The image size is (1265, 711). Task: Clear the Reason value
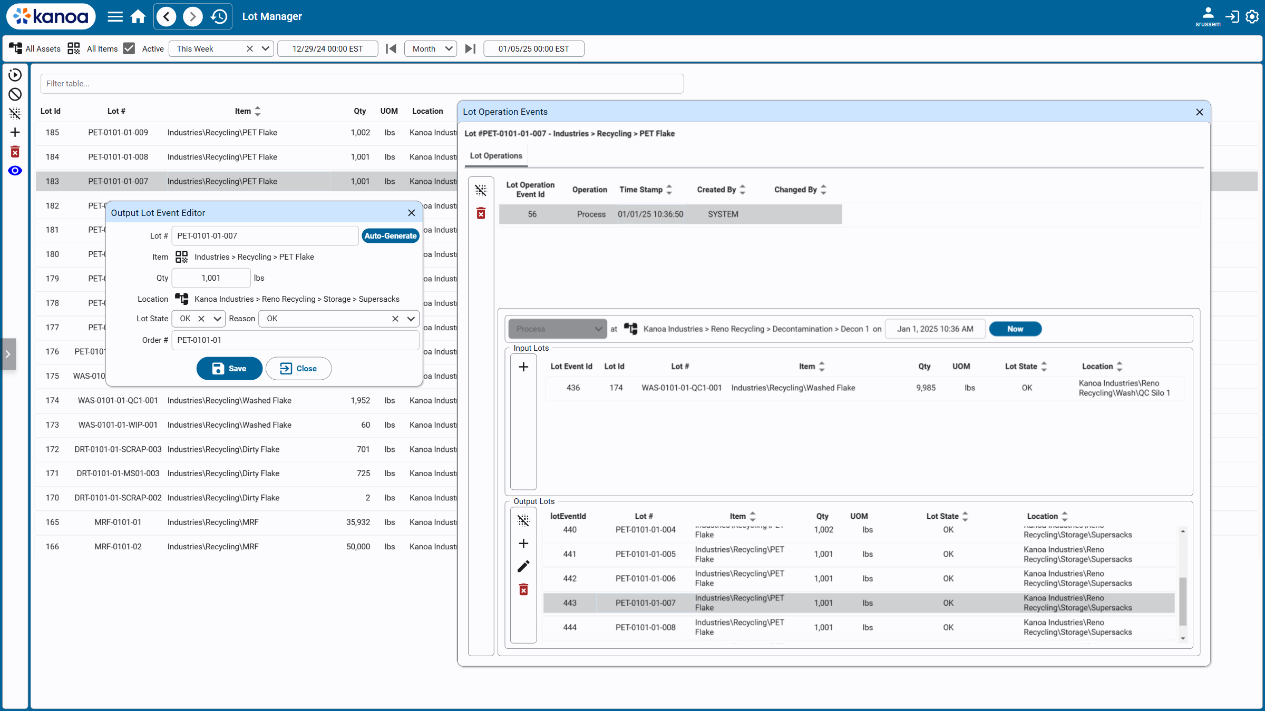pyautogui.click(x=395, y=319)
